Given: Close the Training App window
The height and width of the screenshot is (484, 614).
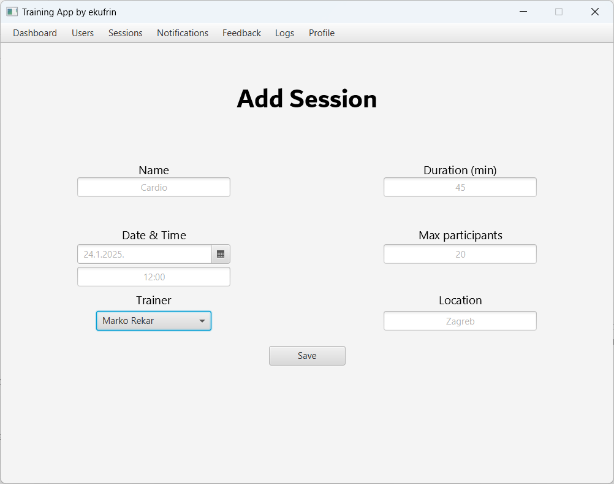Looking at the screenshot, I should [x=595, y=12].
